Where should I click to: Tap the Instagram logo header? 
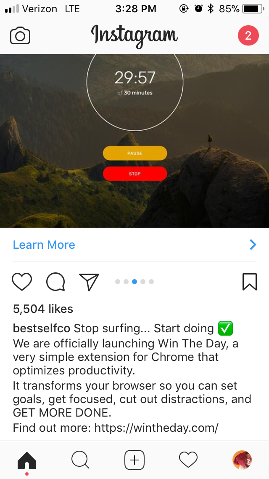click(134, 36)
